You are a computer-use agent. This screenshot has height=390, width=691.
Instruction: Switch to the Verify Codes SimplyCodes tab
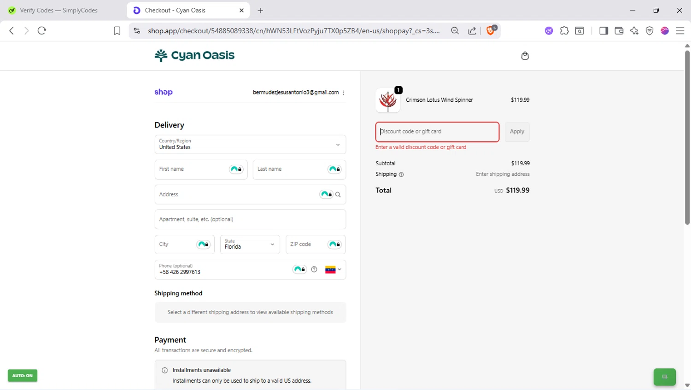(x=59, y=10)
